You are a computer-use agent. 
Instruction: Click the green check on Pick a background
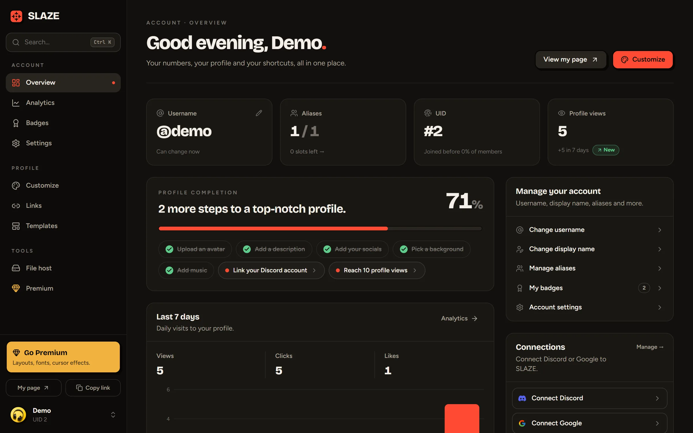[x=404, y=249]
